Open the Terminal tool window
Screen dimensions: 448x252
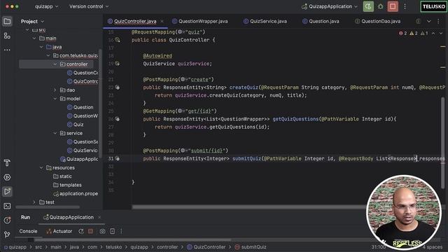7,206
